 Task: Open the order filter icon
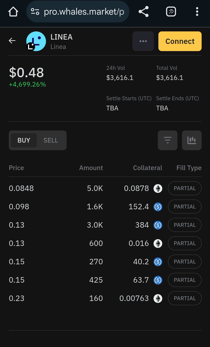[168, 140]
